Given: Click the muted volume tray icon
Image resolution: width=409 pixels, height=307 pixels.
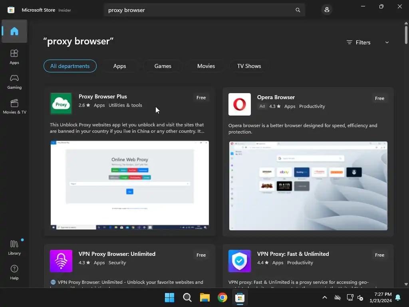Looking at the screenshot, I should [x=361, y=297].
